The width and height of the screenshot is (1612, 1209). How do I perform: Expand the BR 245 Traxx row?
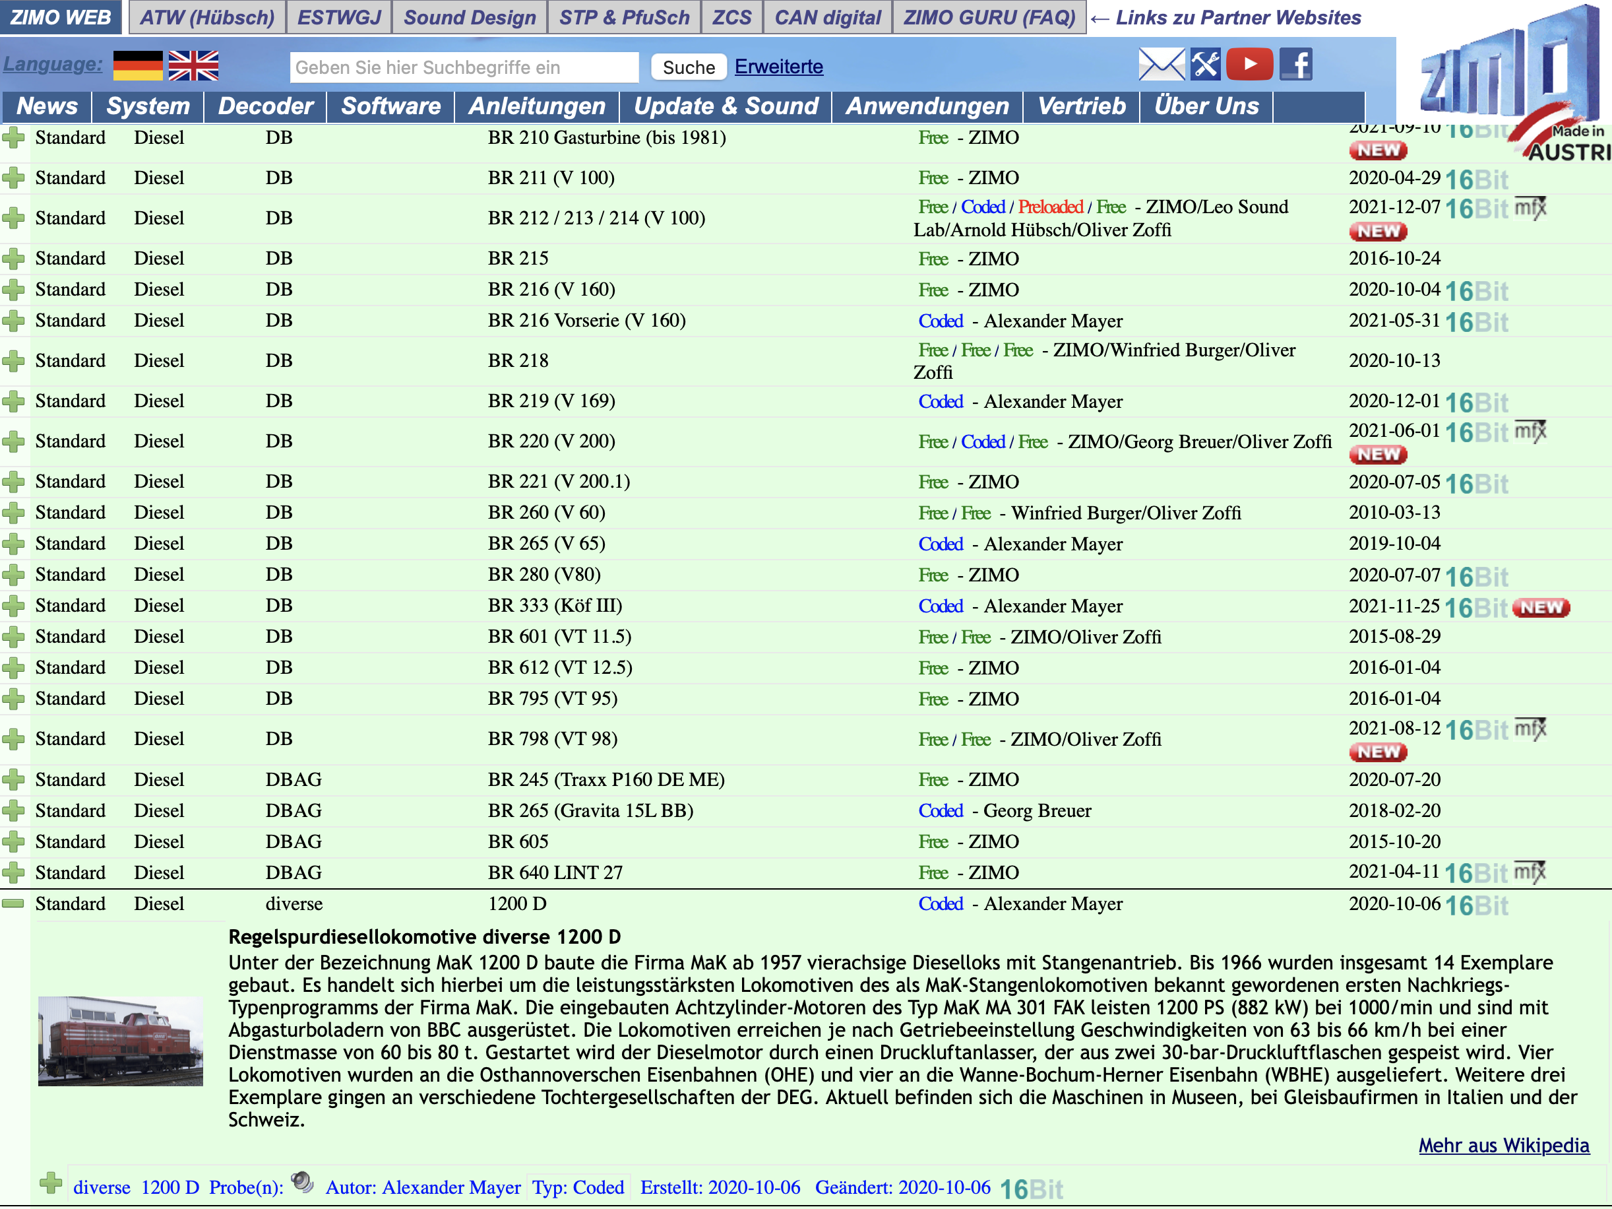pos(13,779)
